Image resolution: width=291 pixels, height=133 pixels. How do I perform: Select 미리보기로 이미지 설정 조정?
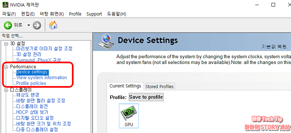coord(44,48)
